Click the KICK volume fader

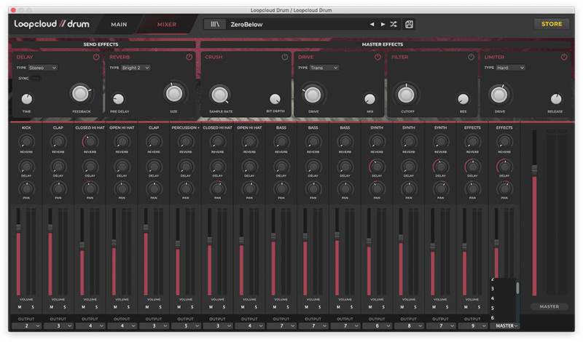click(18, 227)
